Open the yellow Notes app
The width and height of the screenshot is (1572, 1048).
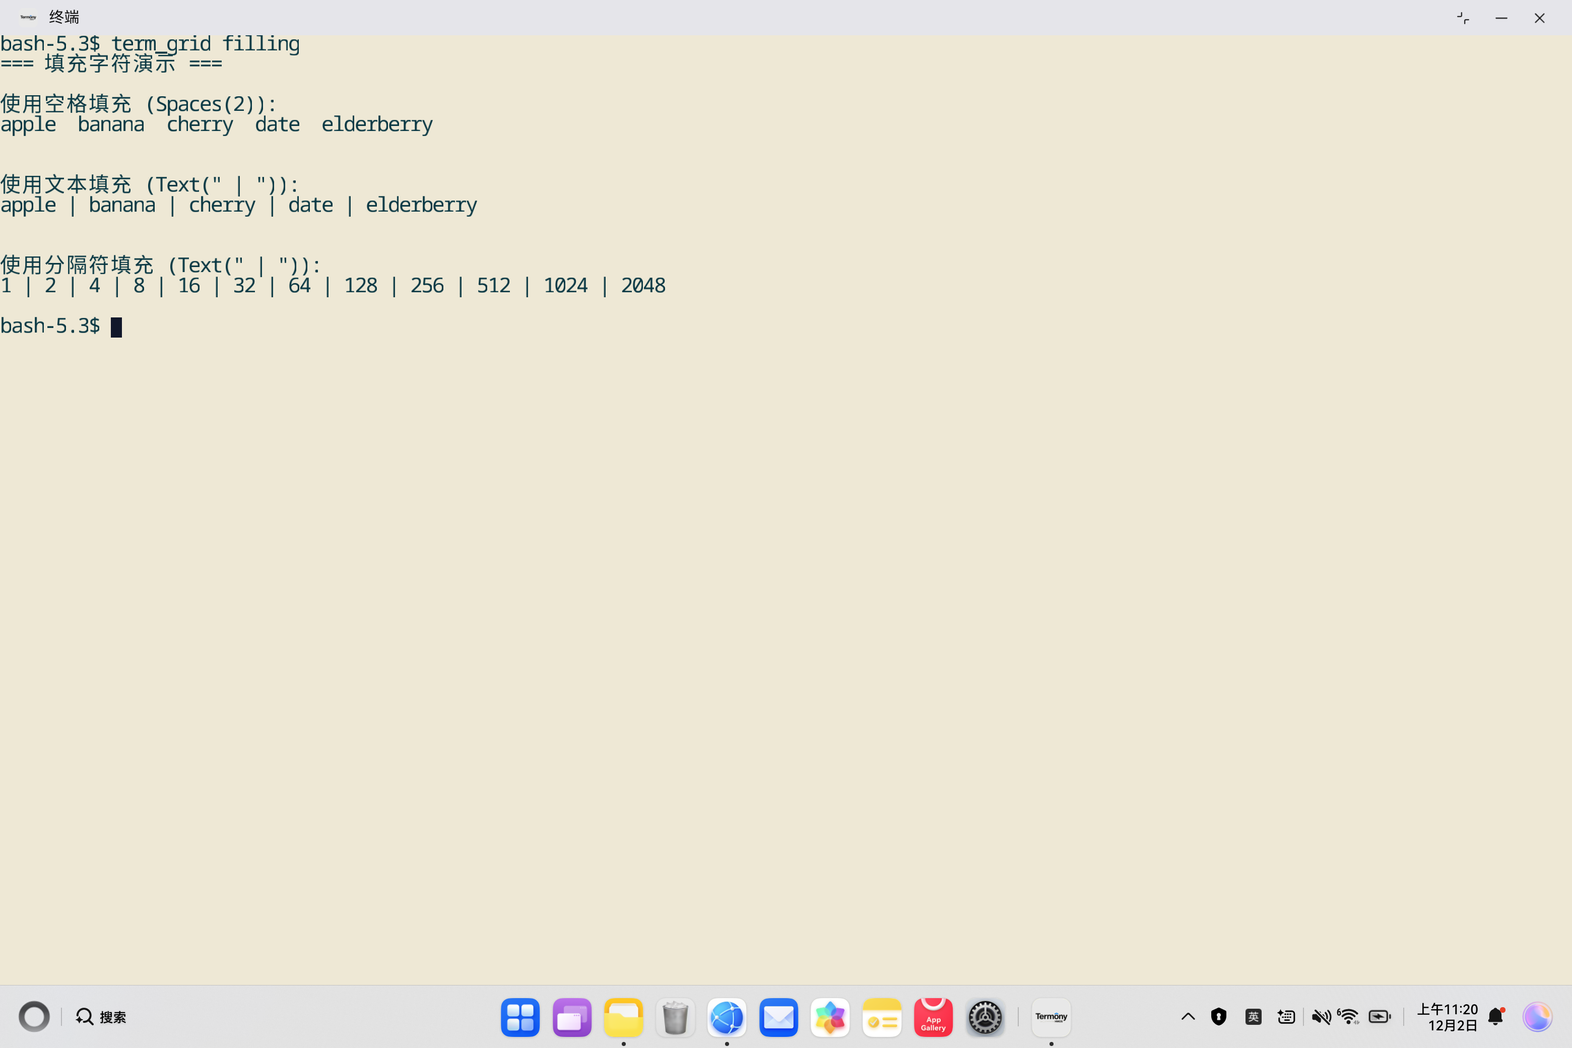click(882, 1017)
